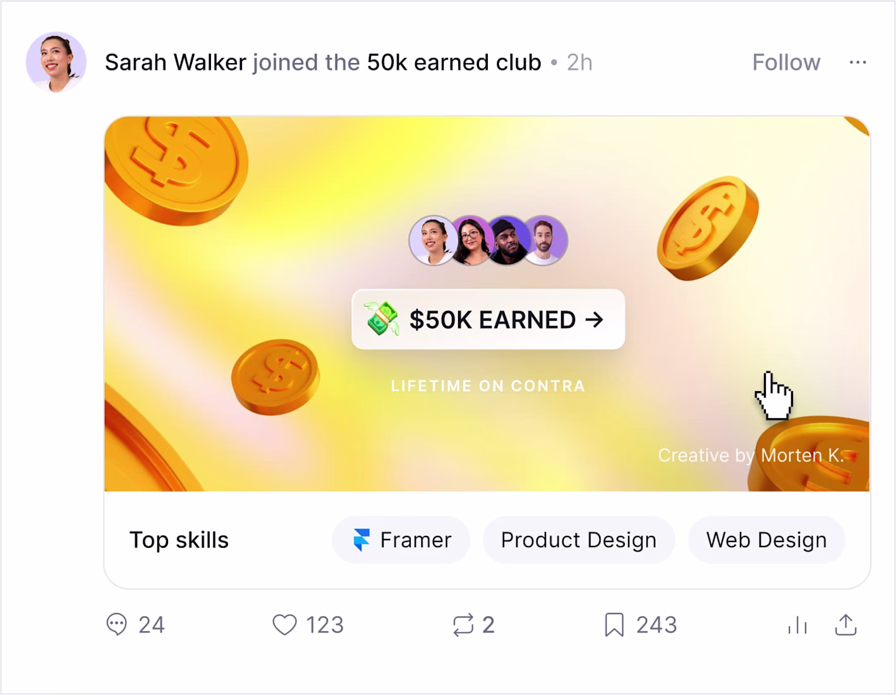Repost using the loop arrows icon

(463, 625)
